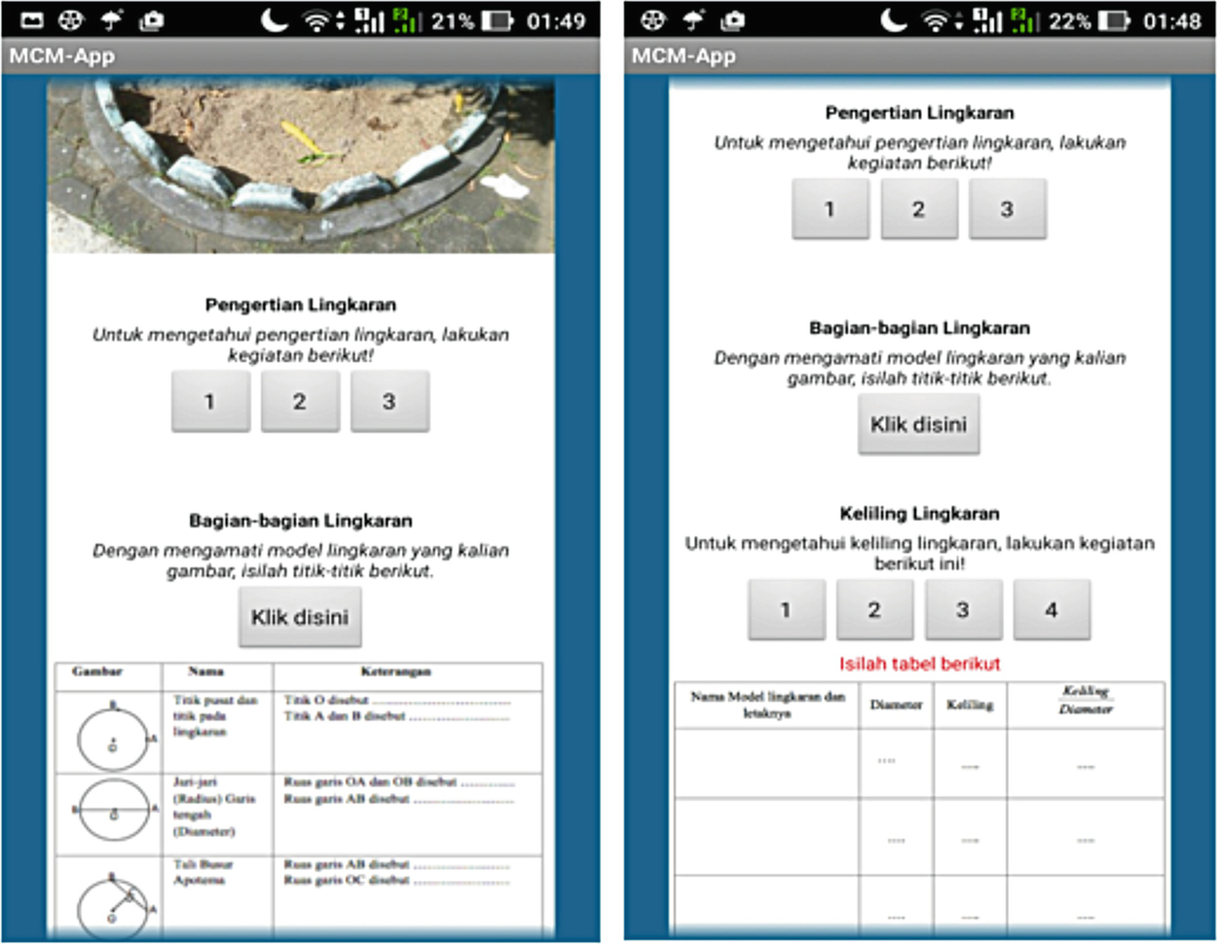
Task: Tap the battery icon in right status bar
Action: [x=1114, y=20]
